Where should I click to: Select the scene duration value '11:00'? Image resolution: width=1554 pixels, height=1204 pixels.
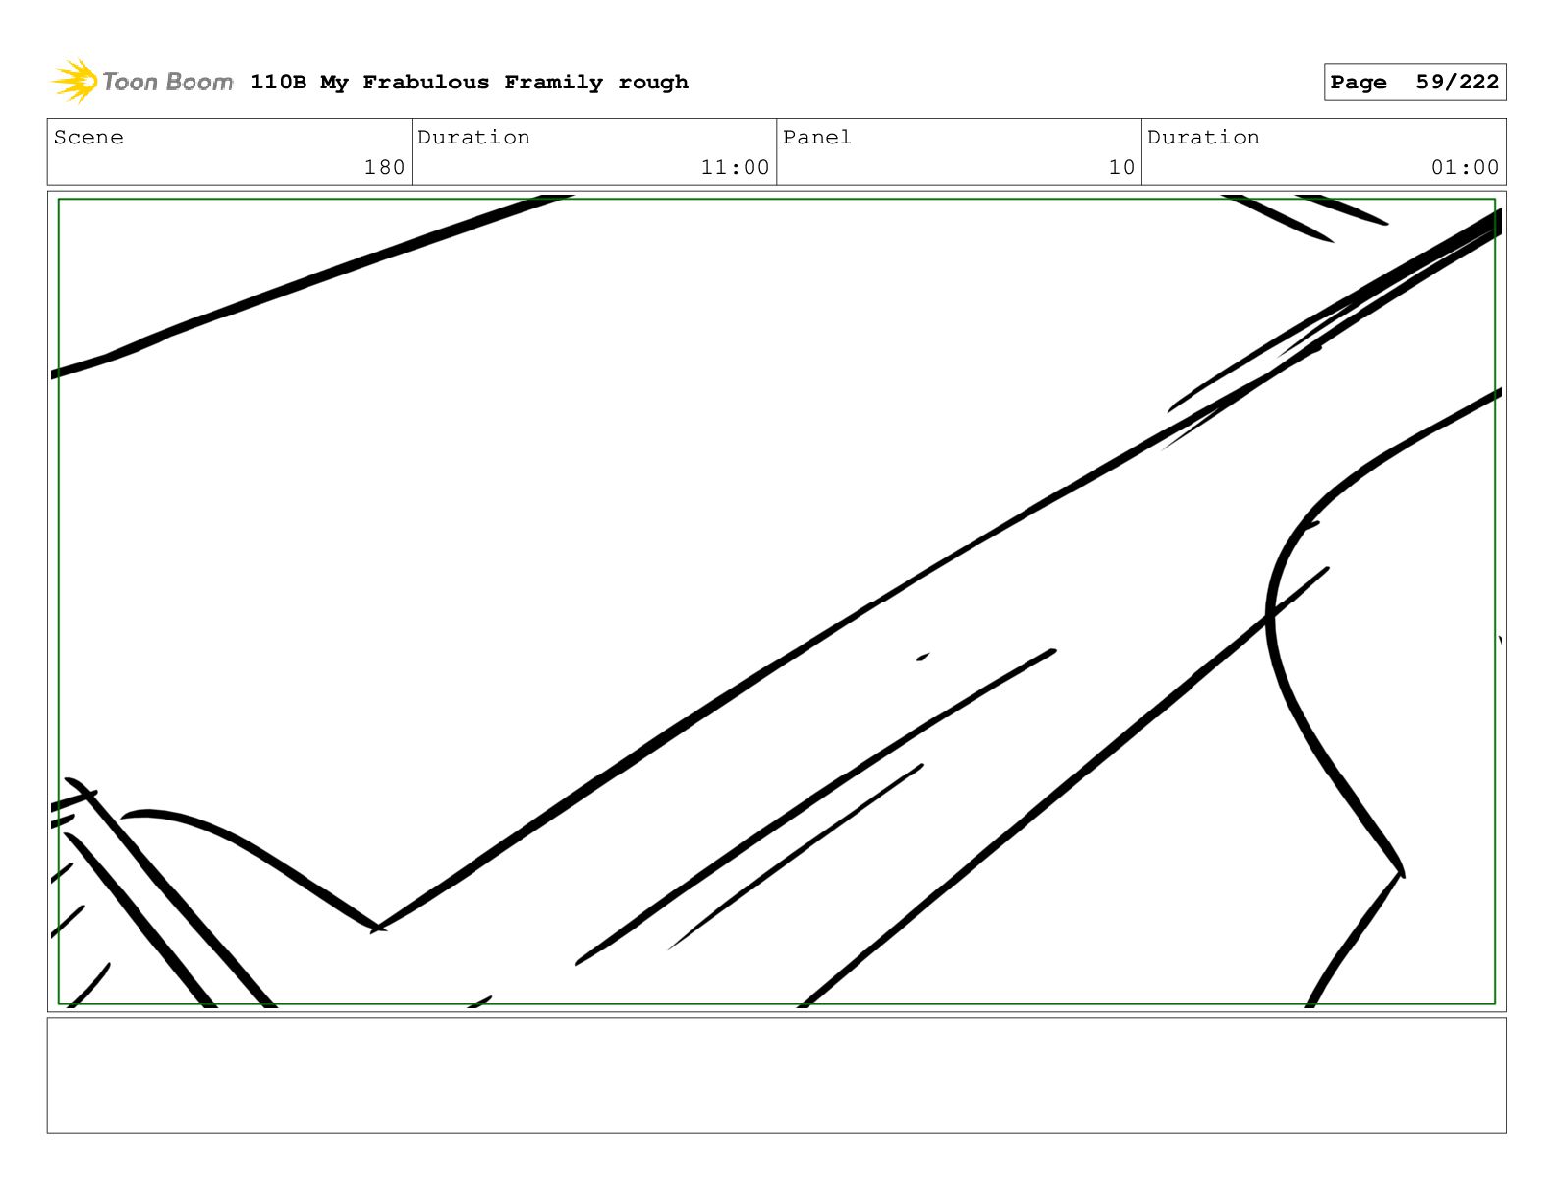coord(735,168)
